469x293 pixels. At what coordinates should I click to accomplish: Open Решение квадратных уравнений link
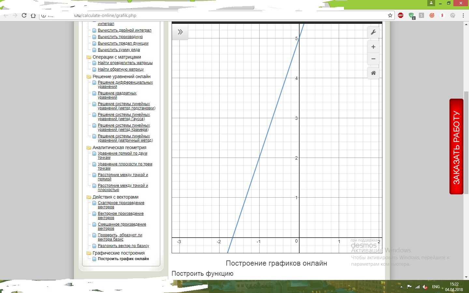117,95
